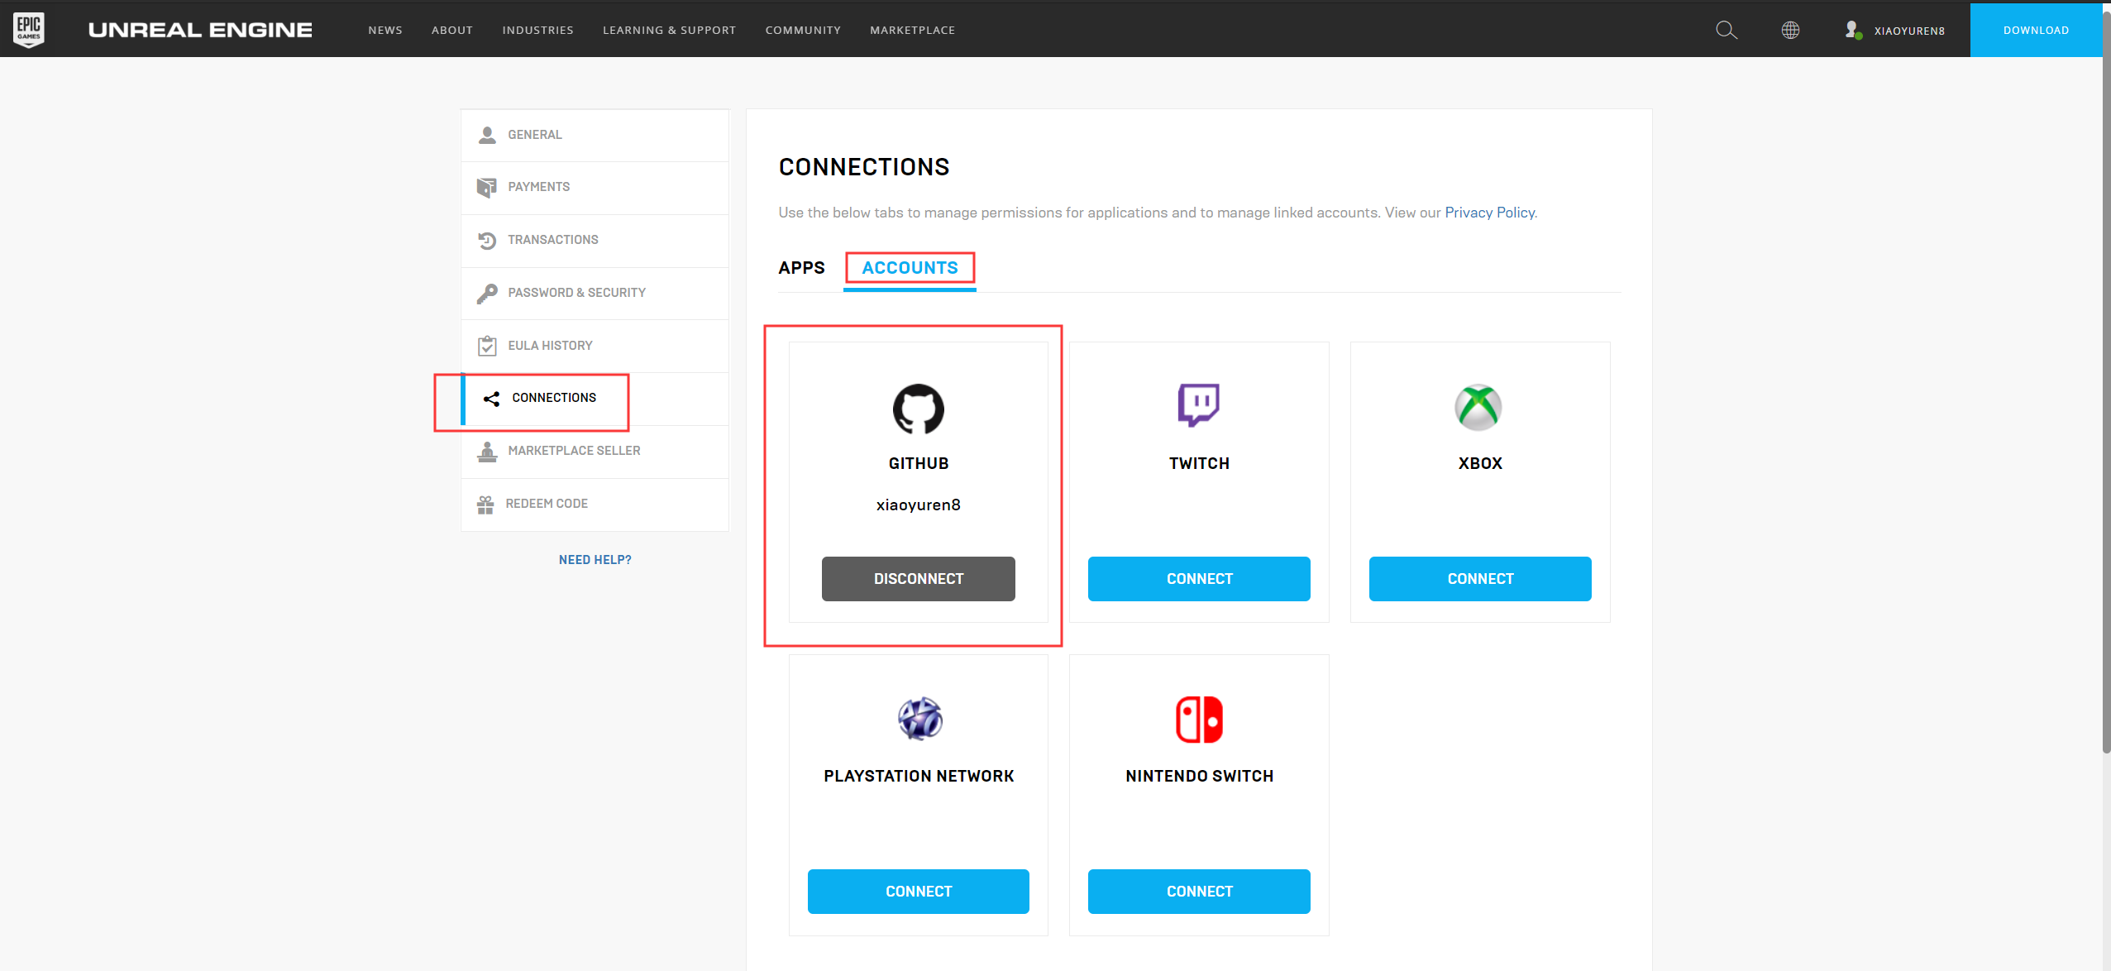This screenshot has height=971, width=2111.
Task: Click the Xbox logo icon
Action: coord(1478,408)
